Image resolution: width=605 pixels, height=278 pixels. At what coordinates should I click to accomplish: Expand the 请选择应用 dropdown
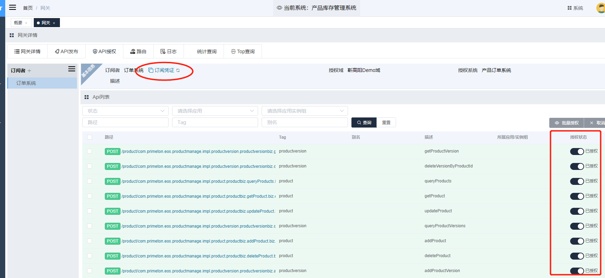[x=215, y=111]
